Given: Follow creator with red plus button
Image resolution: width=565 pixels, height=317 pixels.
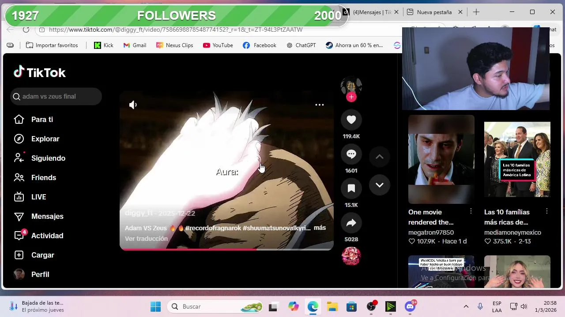Looking at the screenshot, I should [351, 97].
